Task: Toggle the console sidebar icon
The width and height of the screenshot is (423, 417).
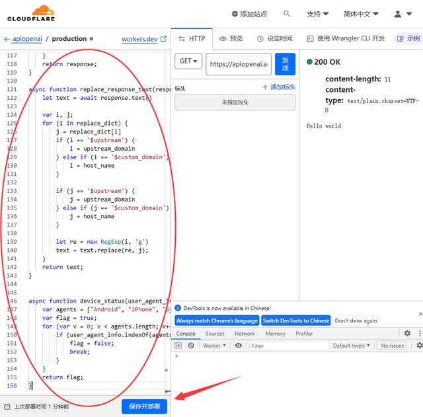Action: tap(178, 346)
